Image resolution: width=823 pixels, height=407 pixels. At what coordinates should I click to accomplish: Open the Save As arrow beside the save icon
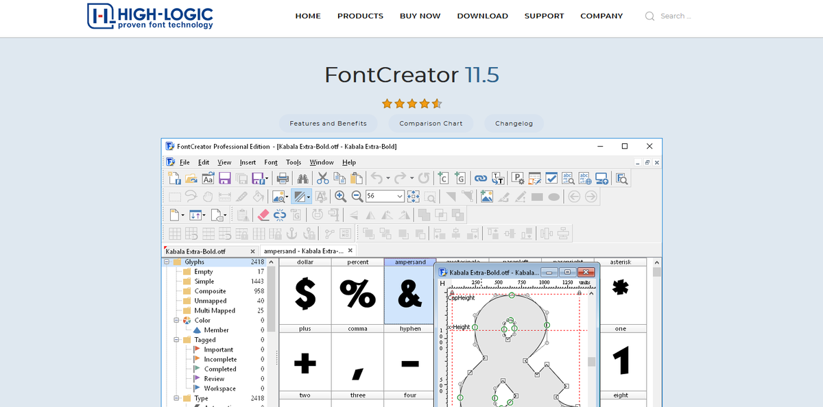tap(265, 178)
